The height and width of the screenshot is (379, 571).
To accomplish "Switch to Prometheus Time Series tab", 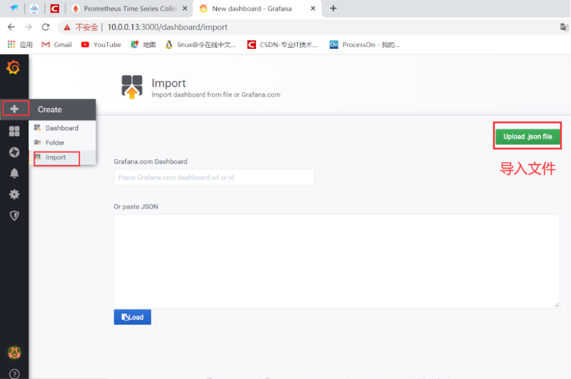I will click(129, 8).
